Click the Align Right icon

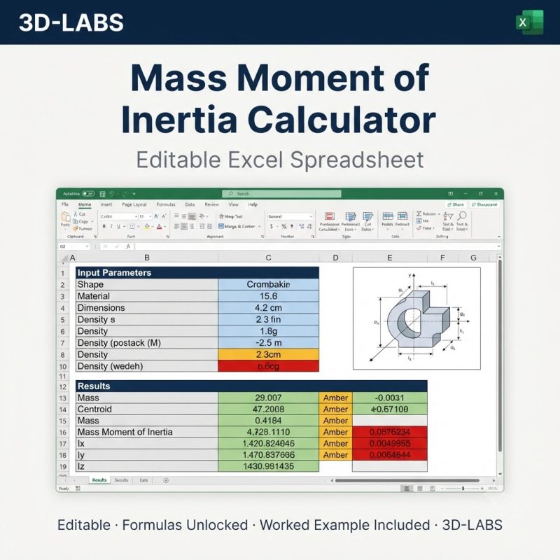click(x=192, y=226)
